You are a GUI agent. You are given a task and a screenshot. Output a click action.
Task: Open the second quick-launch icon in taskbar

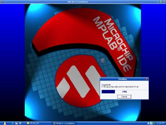(16, 123)
